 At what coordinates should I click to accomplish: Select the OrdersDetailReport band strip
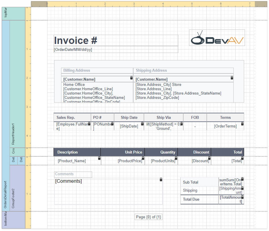point(6,116)
